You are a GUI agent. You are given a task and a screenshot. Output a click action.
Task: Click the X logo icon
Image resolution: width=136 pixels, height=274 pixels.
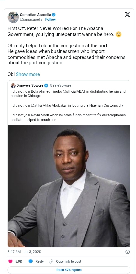coord(127,15)
